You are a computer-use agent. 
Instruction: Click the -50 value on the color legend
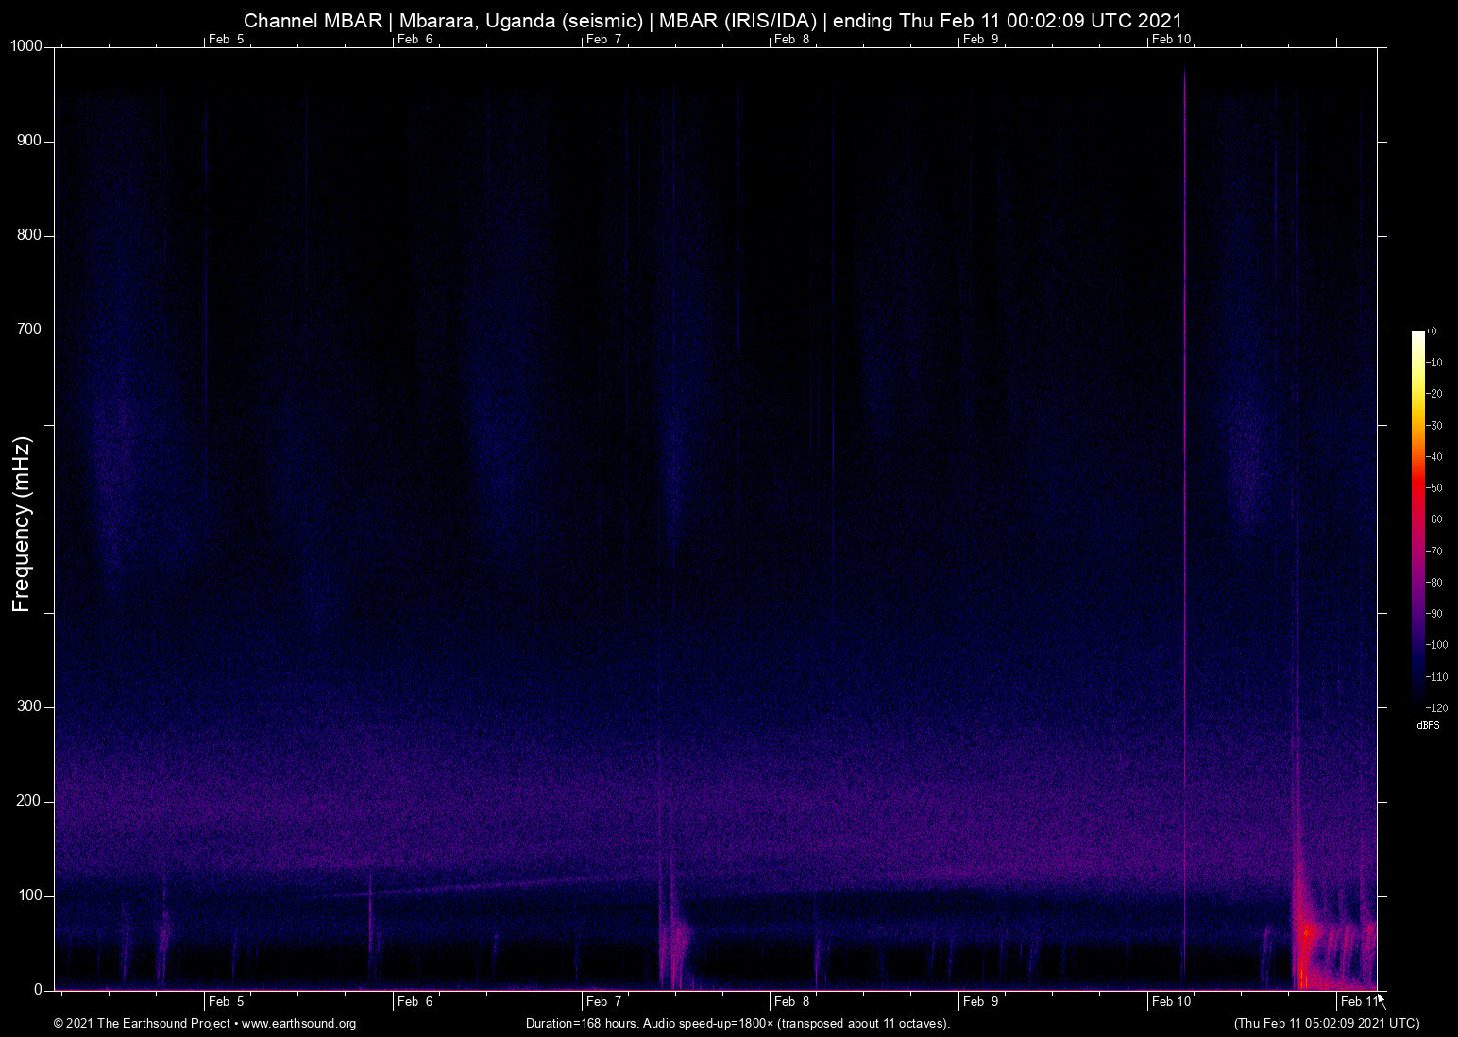1434,488
